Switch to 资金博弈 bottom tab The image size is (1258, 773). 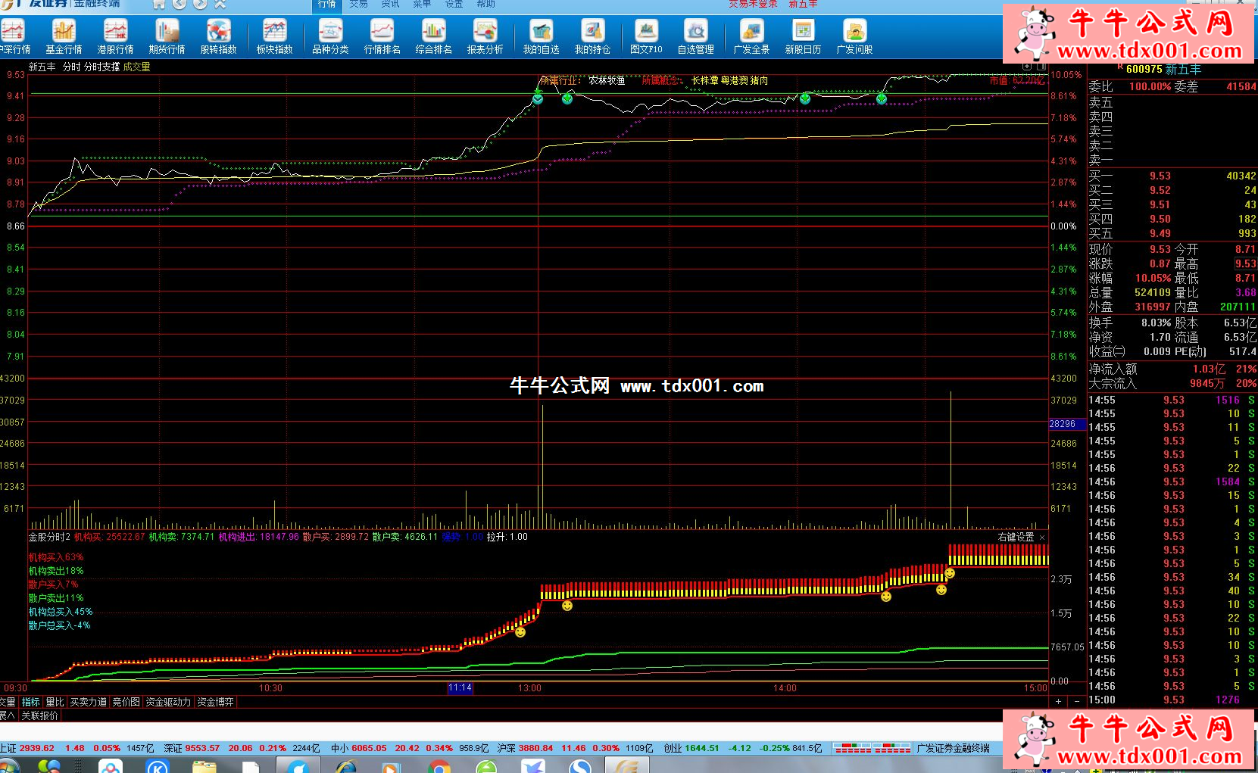tap(215, 702)
